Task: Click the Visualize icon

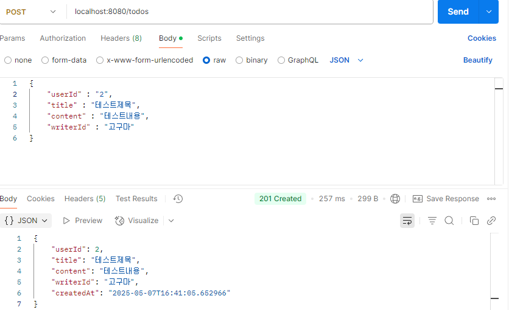Action: pos(119,221)
